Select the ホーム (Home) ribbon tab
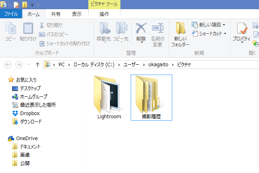This screenshot has height=173, width=259. (34, 14)
